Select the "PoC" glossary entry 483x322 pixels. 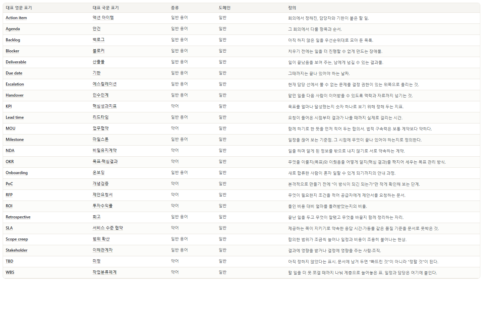point(9,184)
